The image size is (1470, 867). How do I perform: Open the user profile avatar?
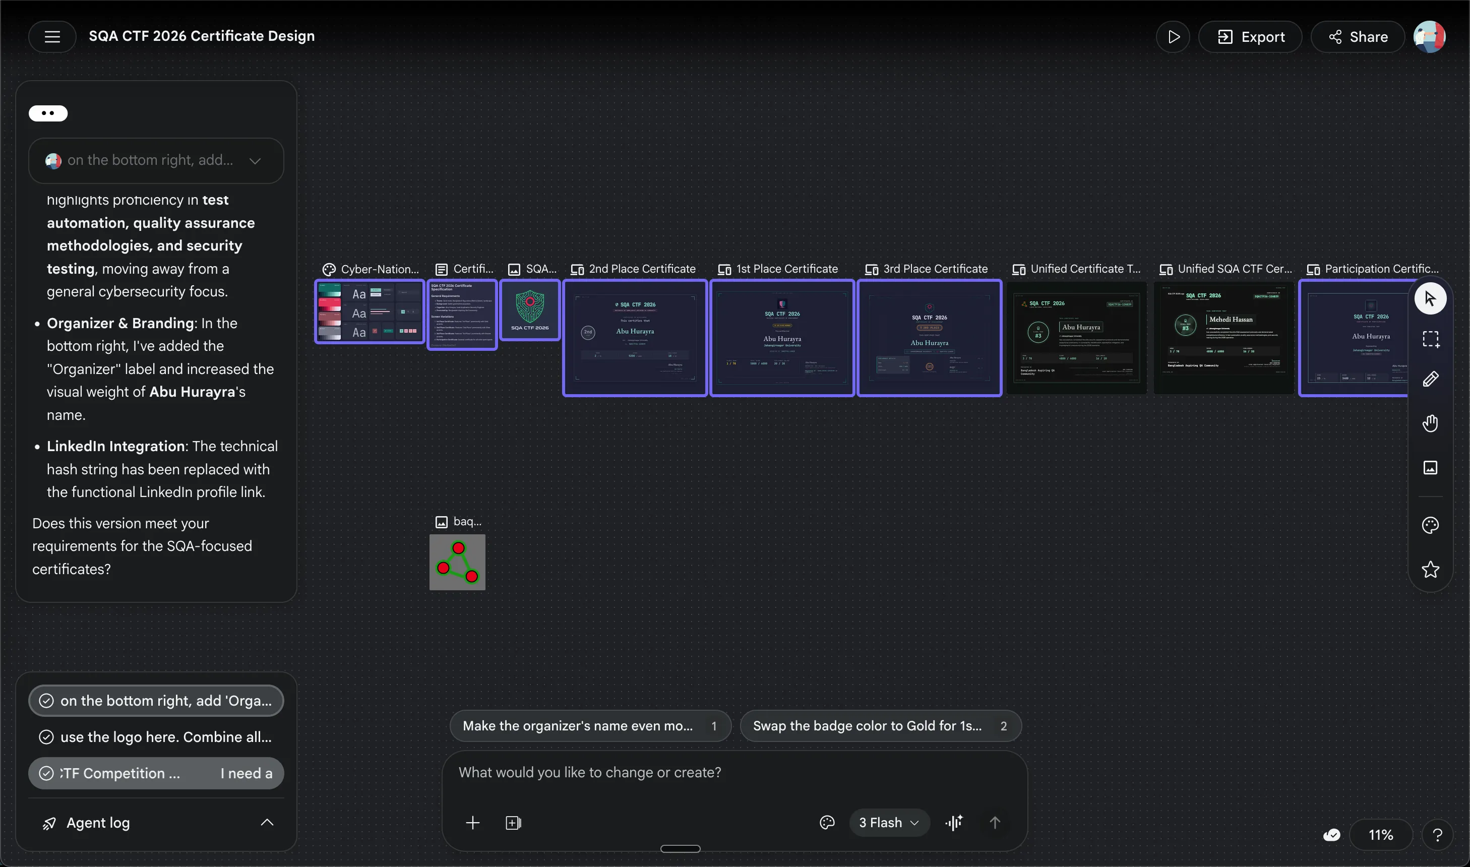(x=1429, y=37)
